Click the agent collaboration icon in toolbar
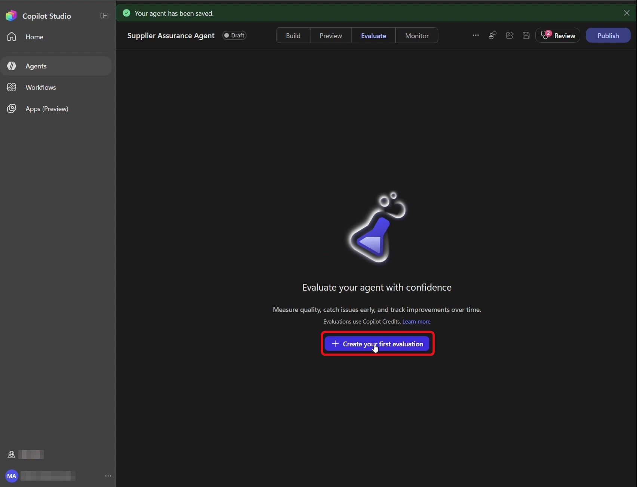637x487 pixels. [x=493, y=35]
